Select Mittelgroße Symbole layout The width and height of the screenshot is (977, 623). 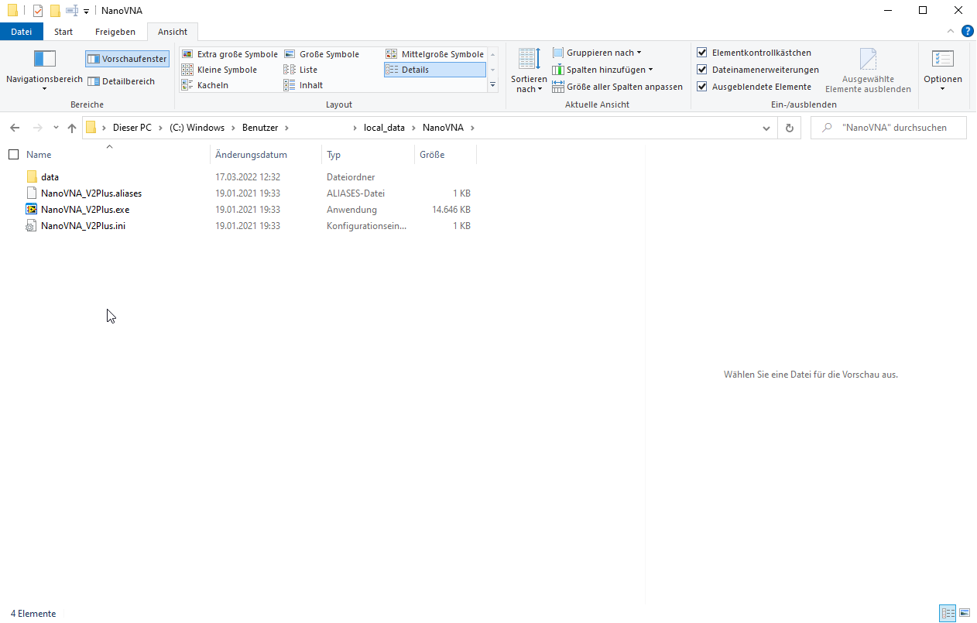(x=435, y=54)
